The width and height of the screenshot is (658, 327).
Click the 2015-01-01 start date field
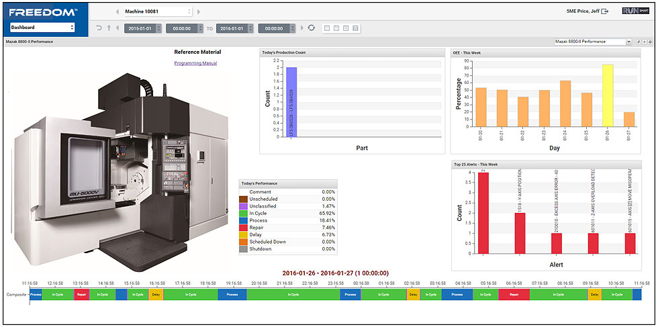(140, 28)
